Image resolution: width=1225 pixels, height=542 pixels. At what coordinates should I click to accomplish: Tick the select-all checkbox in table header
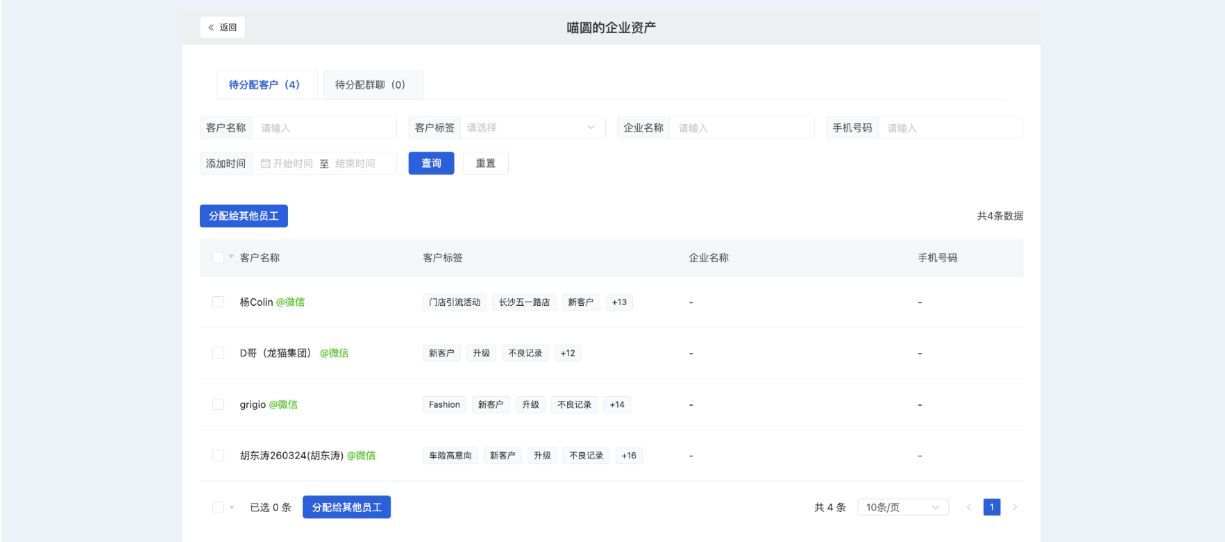coord(218,257)
